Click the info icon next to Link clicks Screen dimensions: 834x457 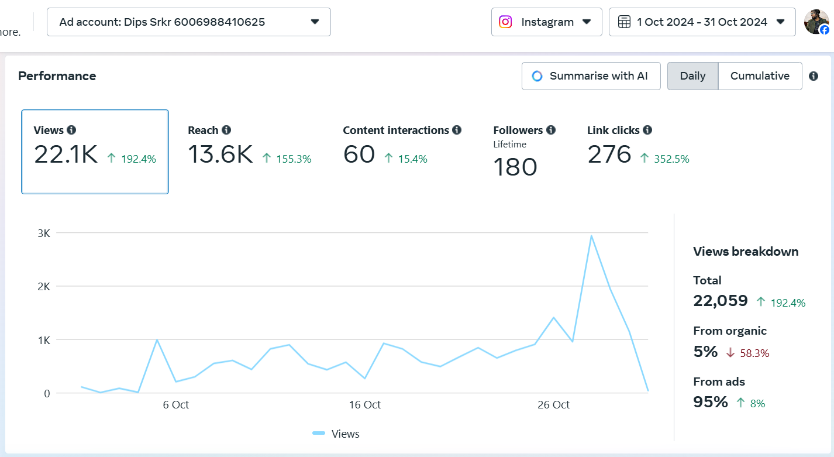click(647, 130)
